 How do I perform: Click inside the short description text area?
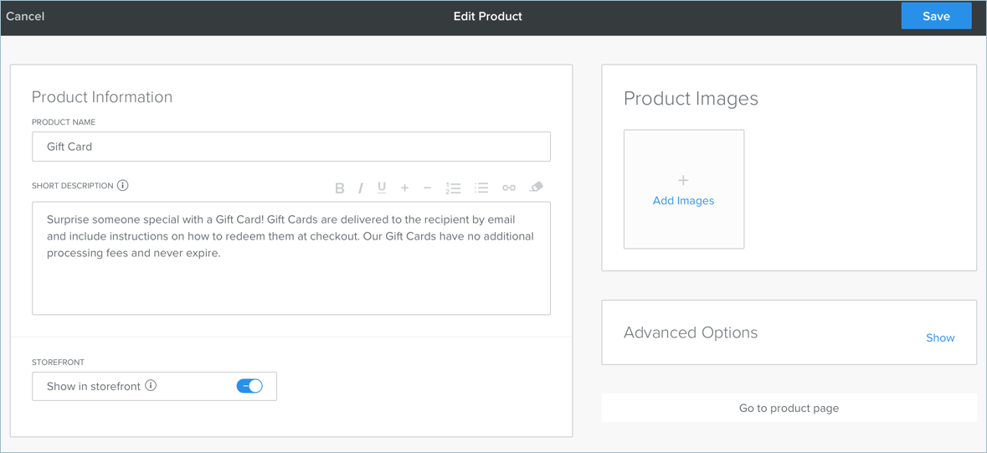pos(291,258)
